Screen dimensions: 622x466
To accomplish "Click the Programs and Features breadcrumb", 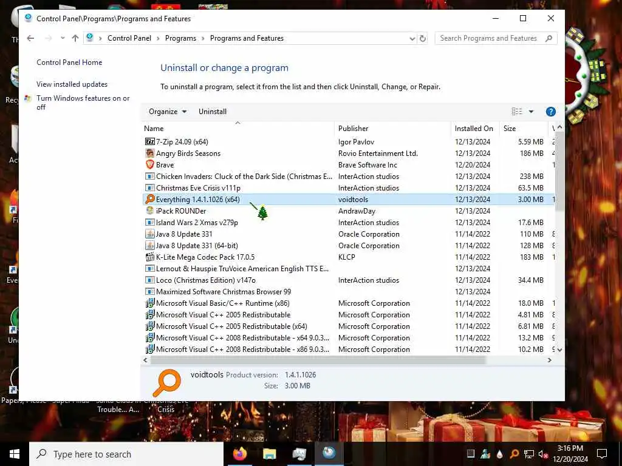I will [x=247, y=38].
